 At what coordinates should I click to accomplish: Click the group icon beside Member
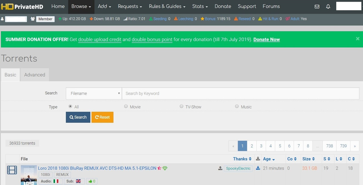point(33,19)
